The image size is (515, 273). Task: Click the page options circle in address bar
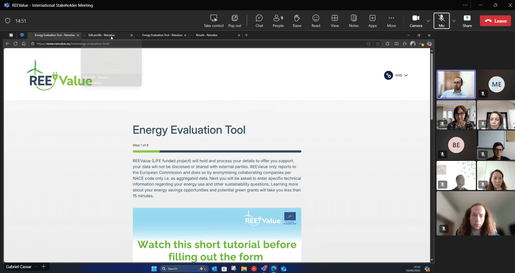click(x=369, y=44)
